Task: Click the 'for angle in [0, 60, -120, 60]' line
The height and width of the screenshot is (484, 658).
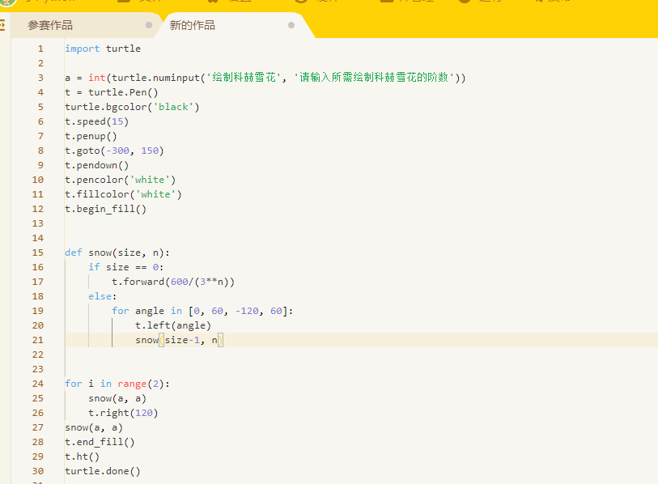Action: pyautogui.click(x=202, y=311)
